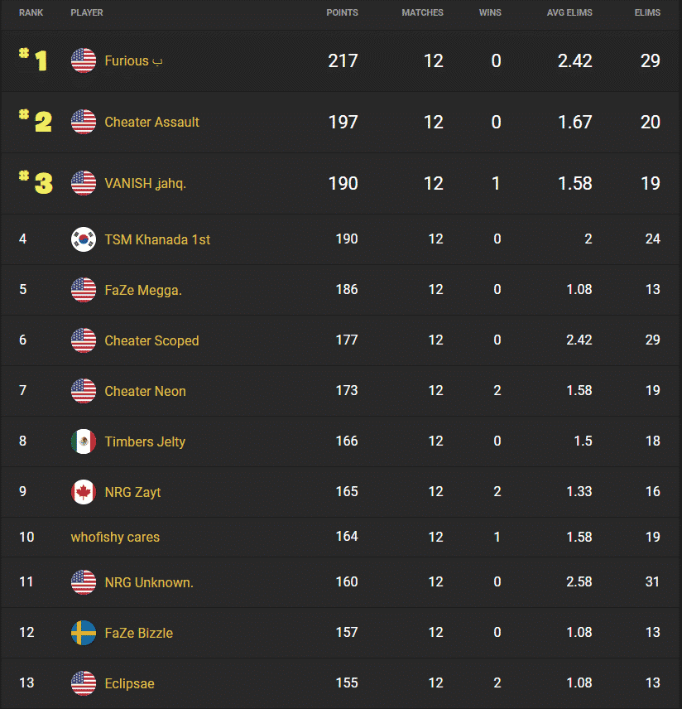Image resolution: width=682 pixels, height=709 pixels.
Task: Click the RANK column header
Action: (x=31, y=12)
